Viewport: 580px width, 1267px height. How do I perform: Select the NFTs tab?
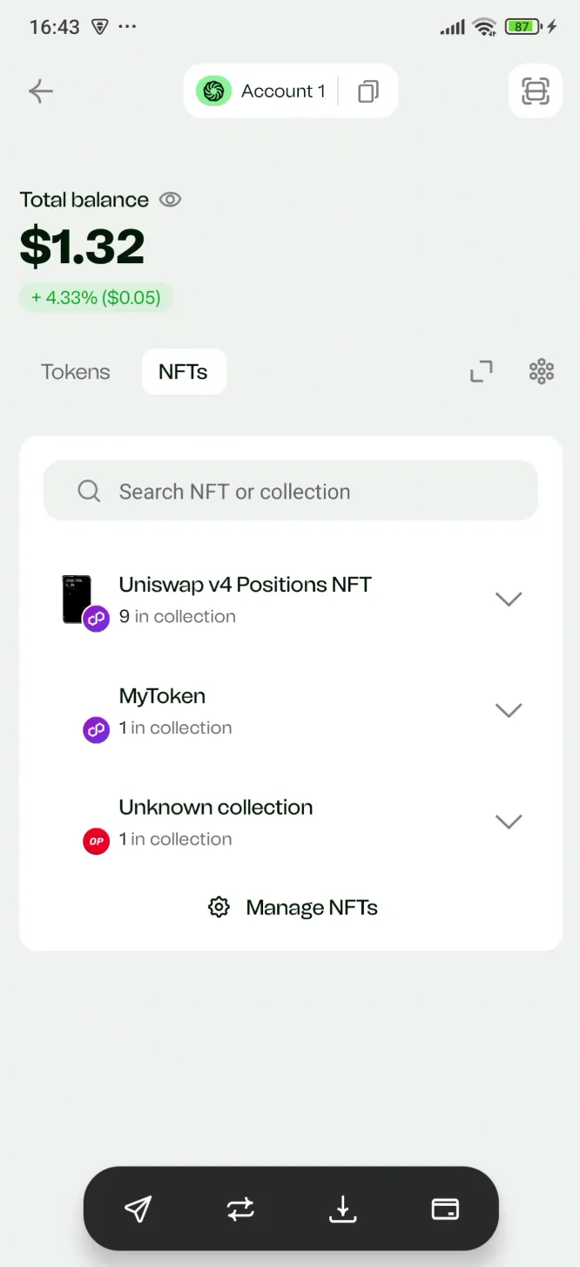pos(184,371)
